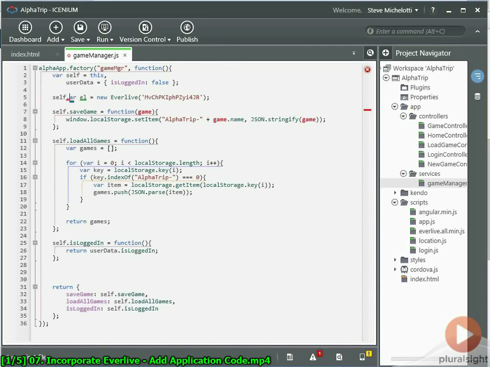
Task: Select the Project Navigator sidebar icon
Action: (478, 76)
